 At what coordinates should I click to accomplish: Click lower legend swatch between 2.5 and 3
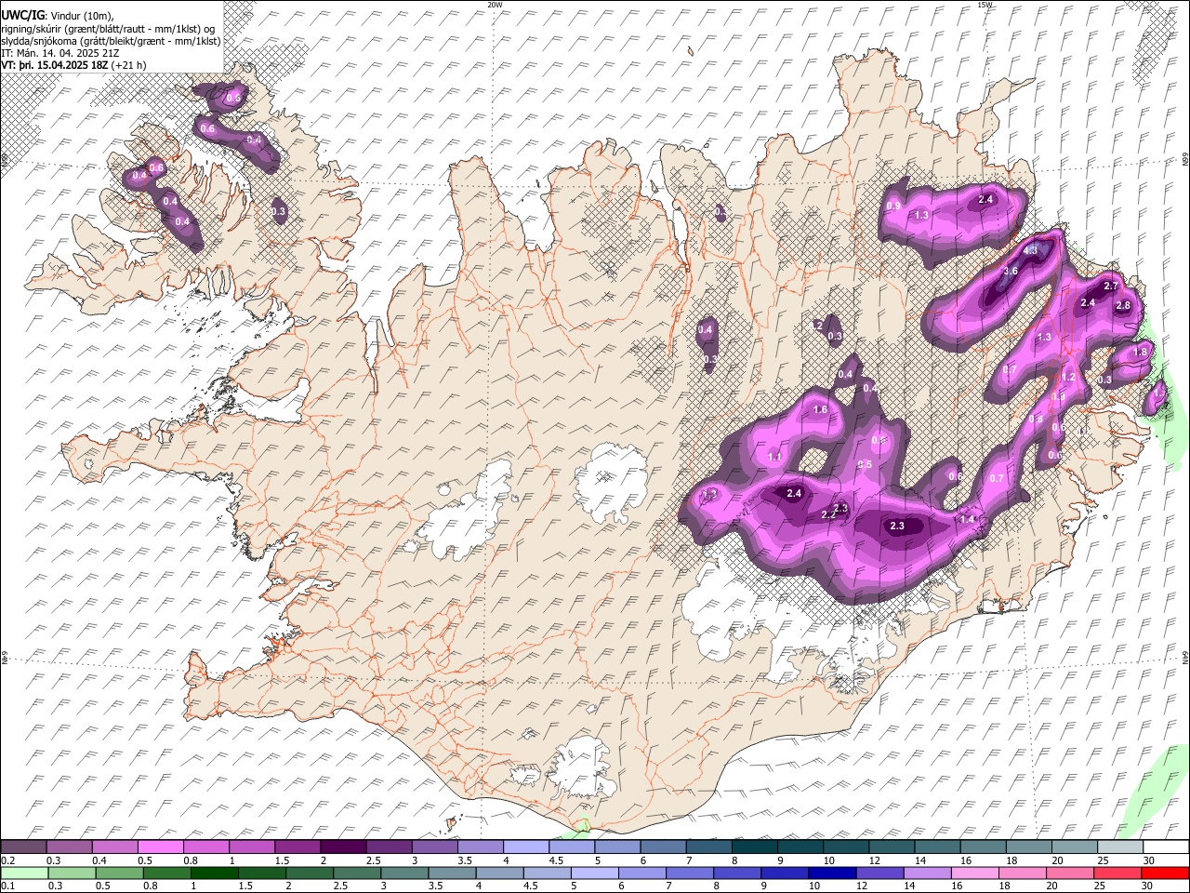pos(357,873)
